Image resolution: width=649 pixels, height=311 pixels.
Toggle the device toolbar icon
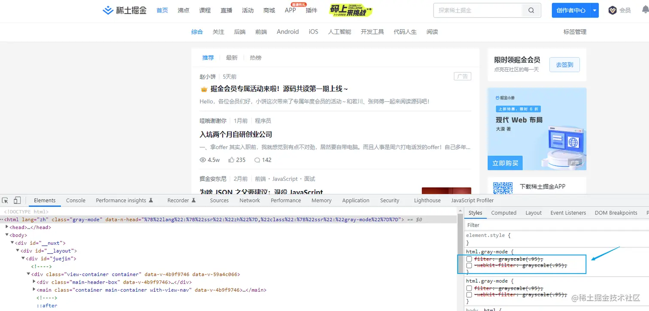pyautogui.click(x=17, y=201)
